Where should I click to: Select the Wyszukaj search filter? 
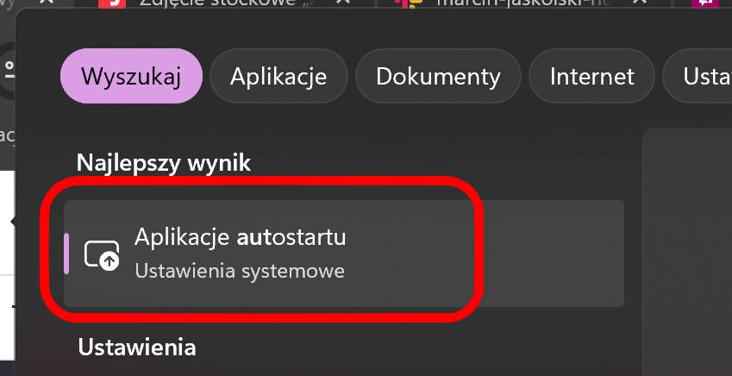(x=131, y=76)
